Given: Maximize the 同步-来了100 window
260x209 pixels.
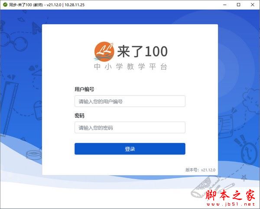Looking at the screenshot, I should click(238, 5).
